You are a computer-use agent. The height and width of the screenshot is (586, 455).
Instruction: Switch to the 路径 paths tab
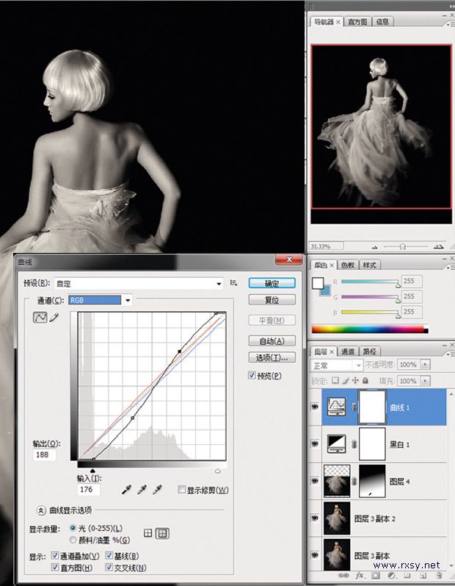coord(370,351)
